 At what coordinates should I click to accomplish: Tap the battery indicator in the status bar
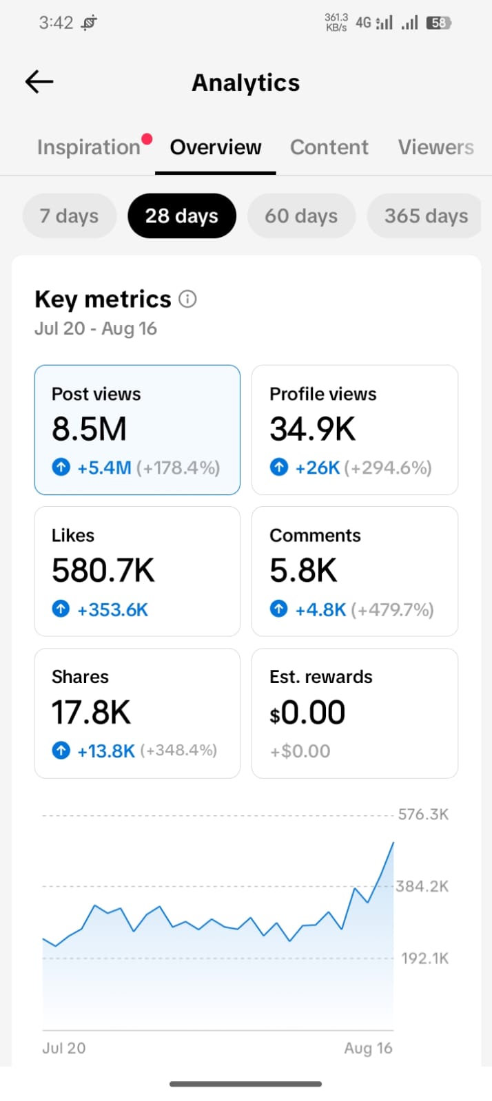point(438,23)
